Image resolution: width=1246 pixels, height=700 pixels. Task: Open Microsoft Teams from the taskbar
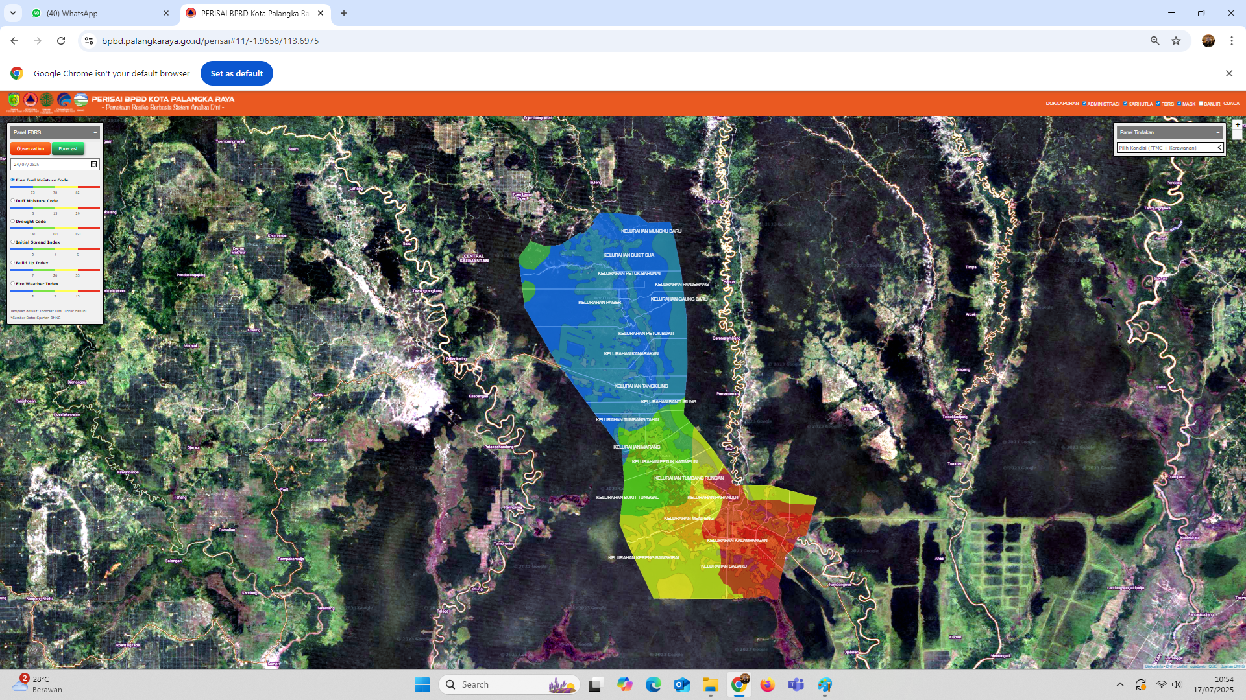tap(796, 684)
